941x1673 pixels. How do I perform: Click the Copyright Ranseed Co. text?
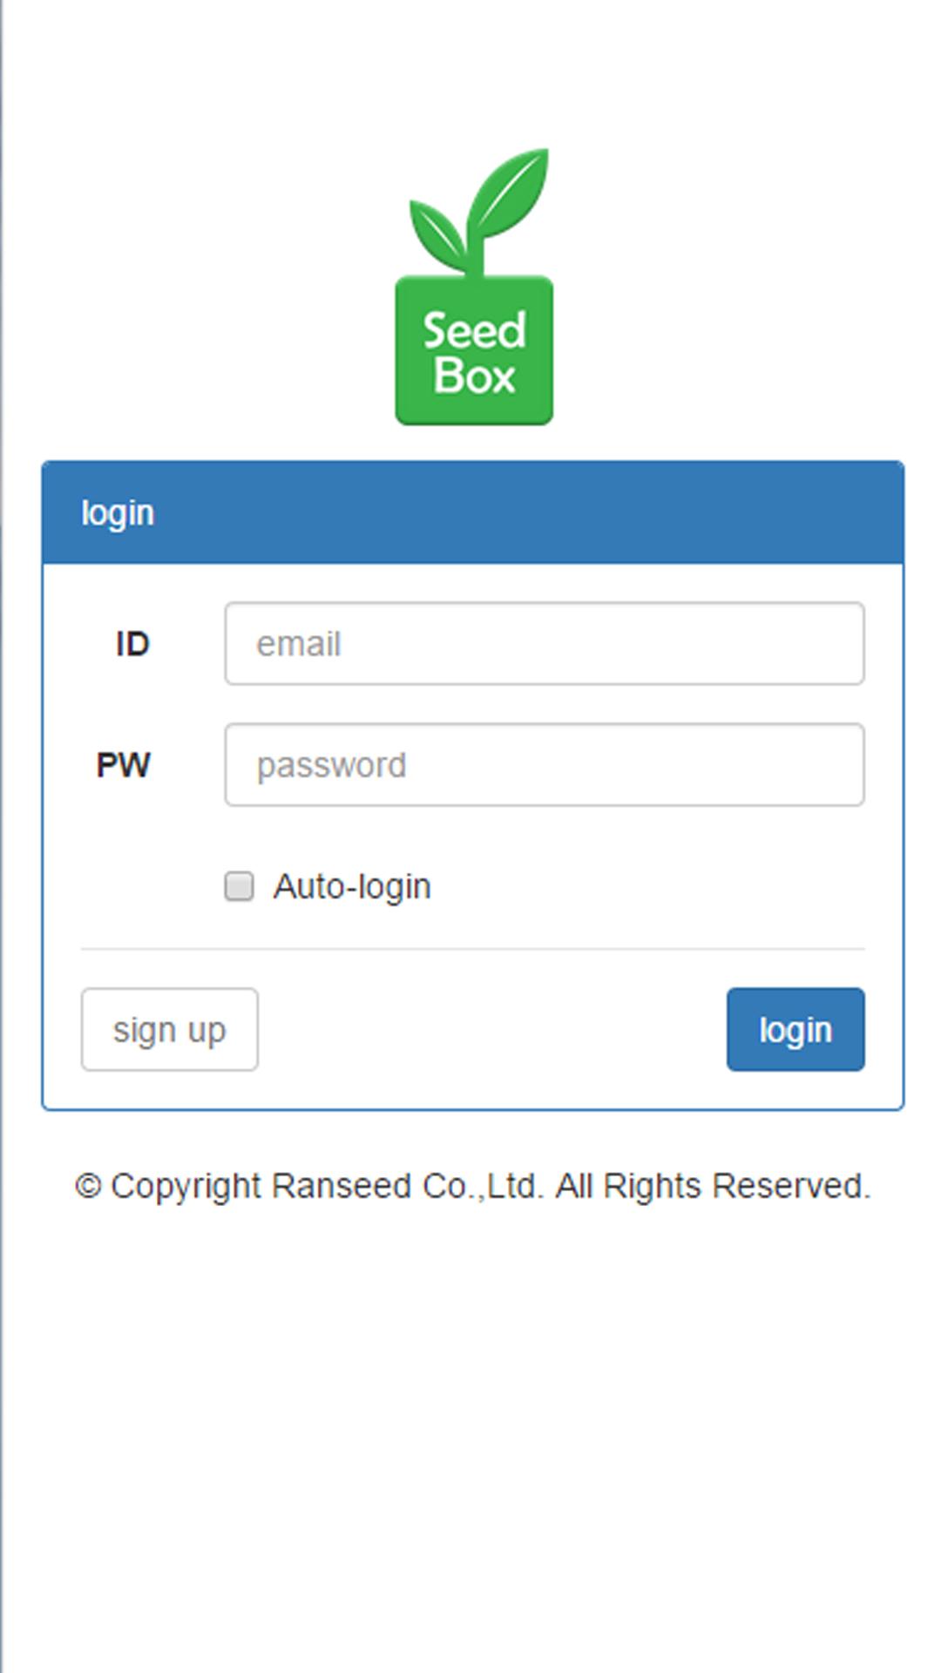click(x=473, y=1185)
